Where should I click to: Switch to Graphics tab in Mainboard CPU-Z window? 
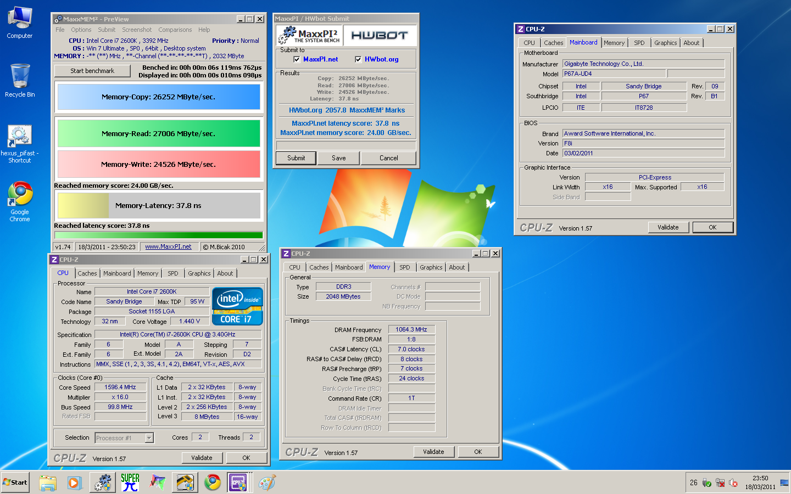point(665,43)
